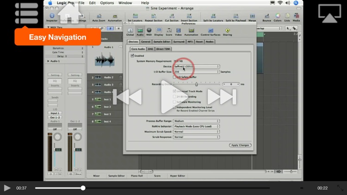347x195 pixels.
Task: Select Sharing preferences icon
Action: tap(227, 31)
